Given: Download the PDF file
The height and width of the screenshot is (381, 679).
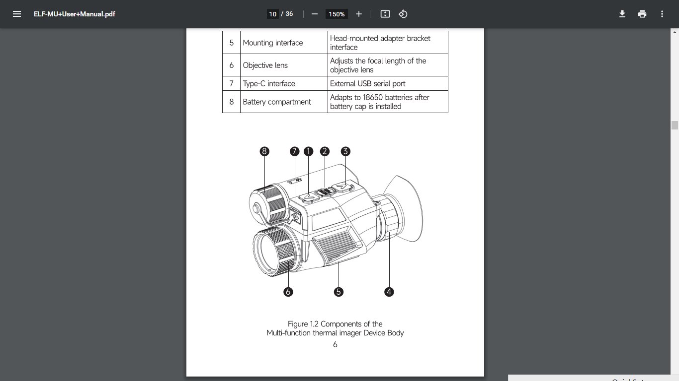Looking at the screenshot, I should [622, 14].
